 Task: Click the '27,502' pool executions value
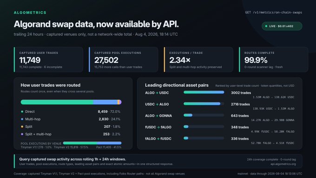pos(106,60)
